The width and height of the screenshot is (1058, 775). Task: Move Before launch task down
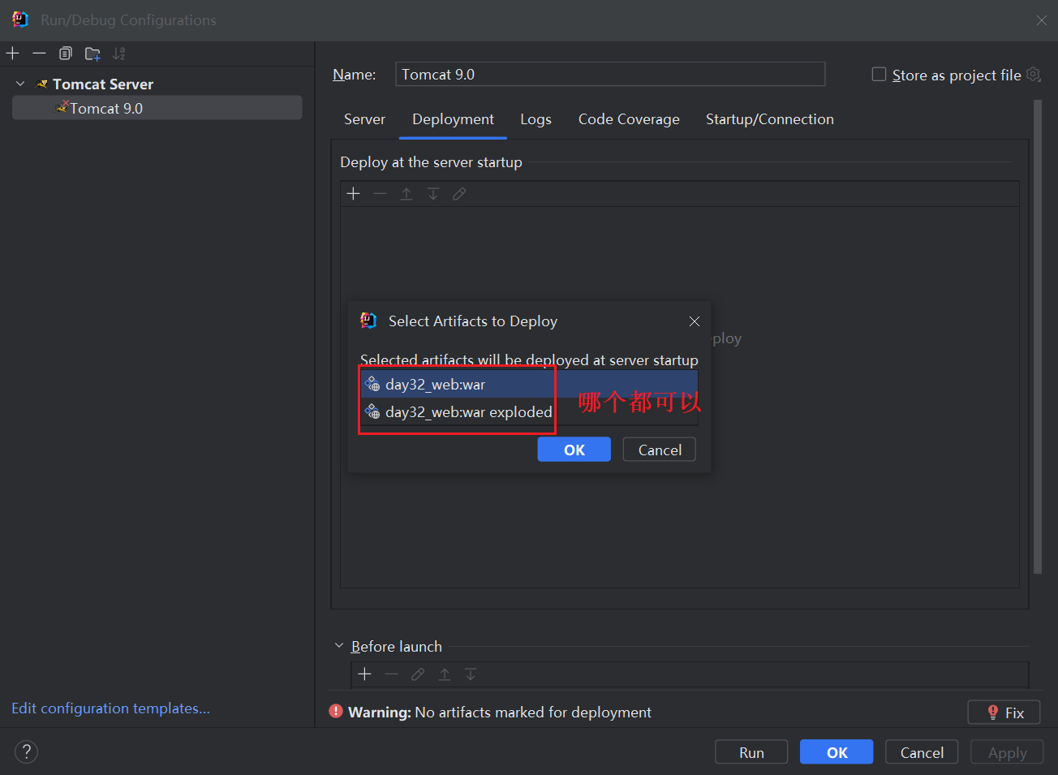471,674
